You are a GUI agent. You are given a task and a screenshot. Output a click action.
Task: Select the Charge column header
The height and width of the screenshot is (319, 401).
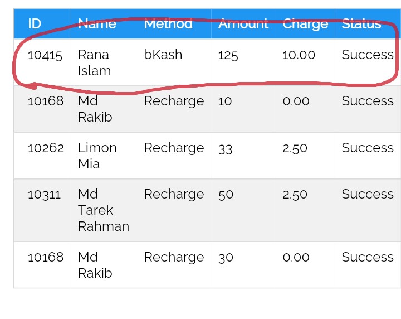click(305, 23)
